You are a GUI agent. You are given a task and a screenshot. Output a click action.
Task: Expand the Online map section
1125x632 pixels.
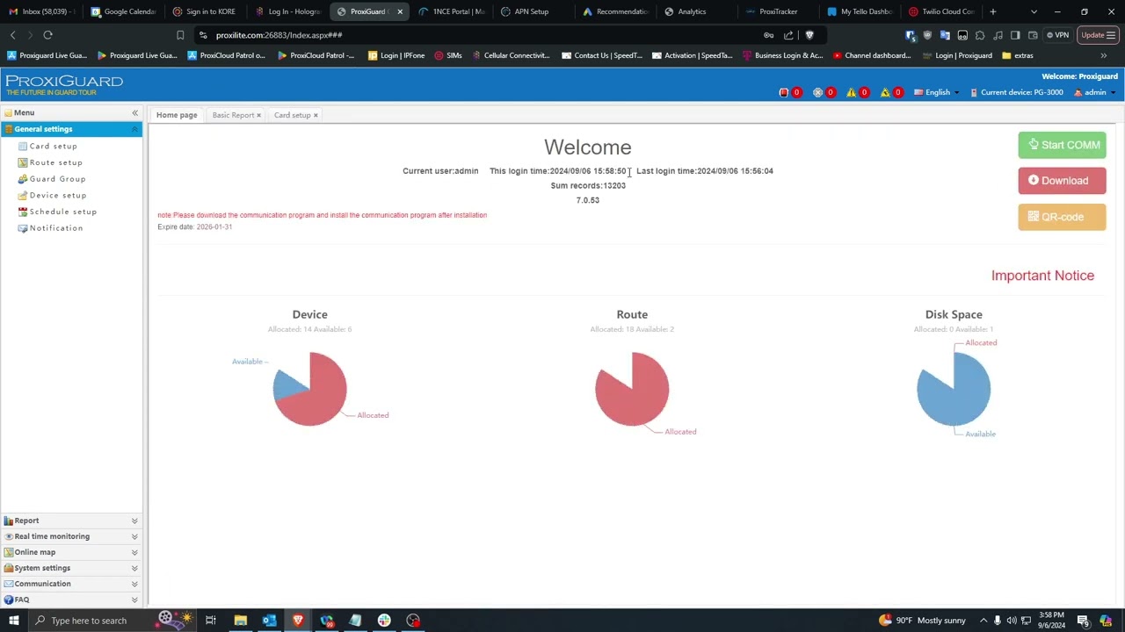70,552
